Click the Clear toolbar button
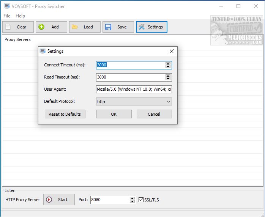This screenshot has height=217, width=265. point(18,27)
